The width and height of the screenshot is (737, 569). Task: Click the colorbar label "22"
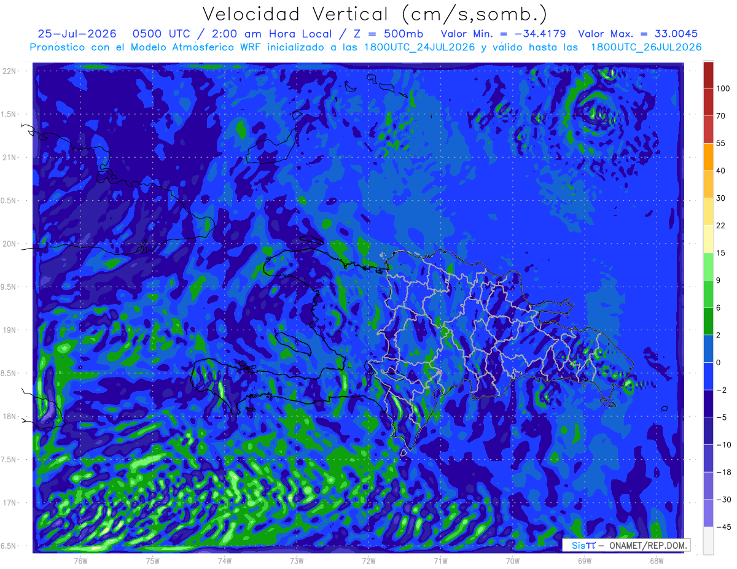click(x=721, y=225)
